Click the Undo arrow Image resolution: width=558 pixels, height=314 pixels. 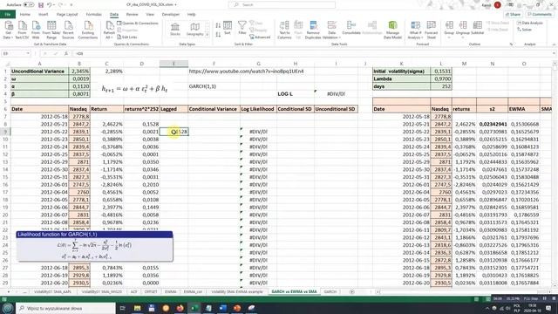coord(49,5)
